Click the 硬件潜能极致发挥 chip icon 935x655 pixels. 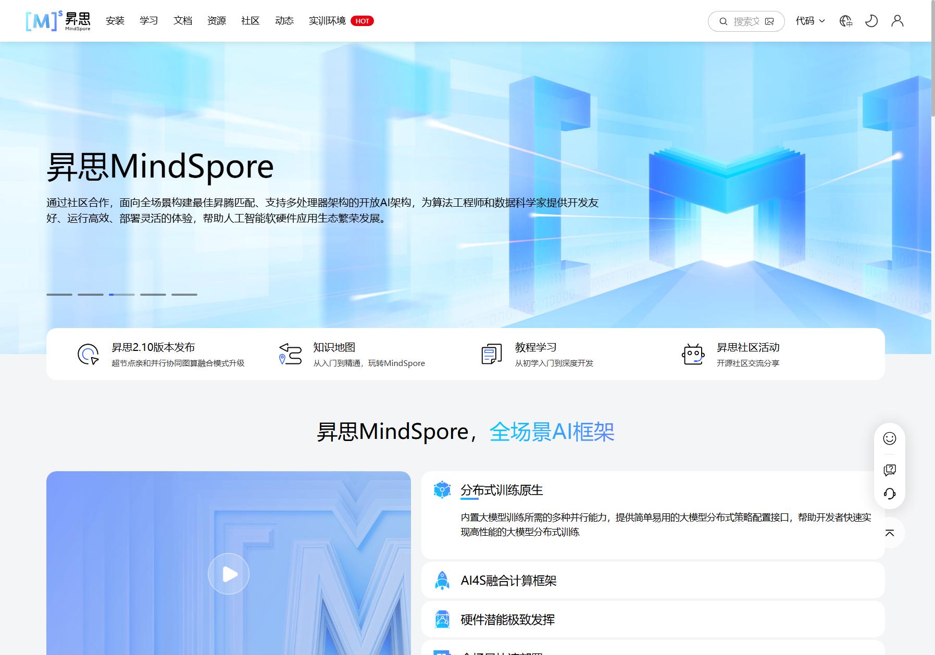pyautogui.click(x=442, y=620)
